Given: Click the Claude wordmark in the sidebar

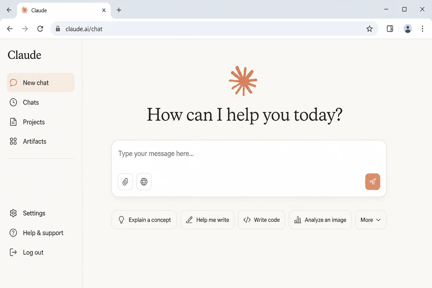Looking at the screenshot, I should tap(24, 55).
